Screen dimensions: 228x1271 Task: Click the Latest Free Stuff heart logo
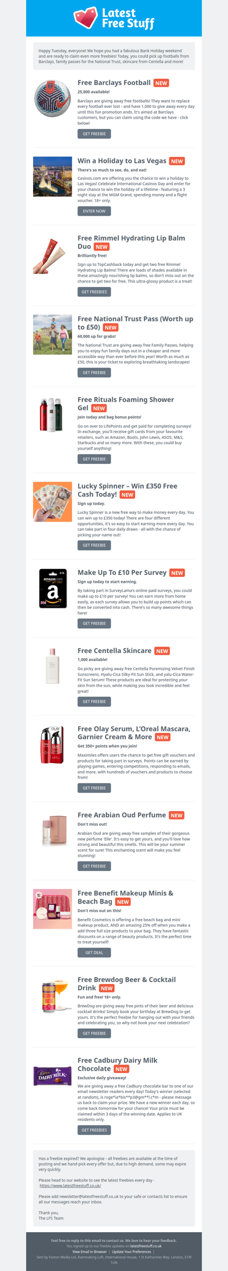114,18
